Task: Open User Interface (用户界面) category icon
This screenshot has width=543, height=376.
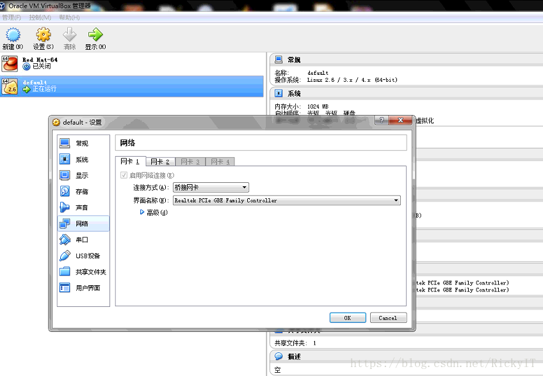Action: click(65, 288)
